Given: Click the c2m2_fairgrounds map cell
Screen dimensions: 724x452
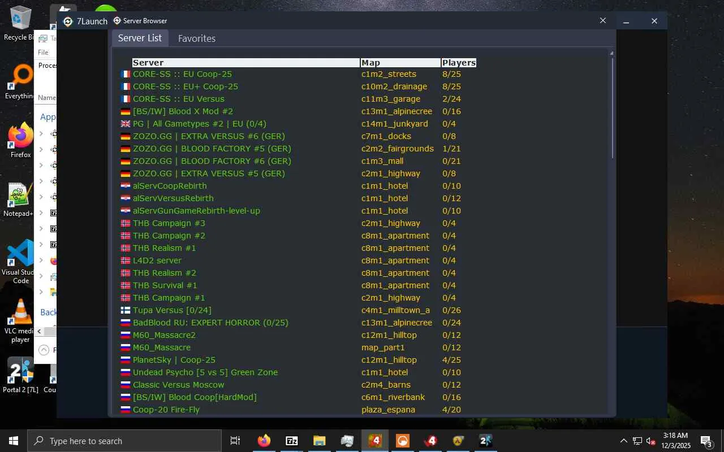Looking at the screenshot, I should pyautogui.click(x=398, y=149).
